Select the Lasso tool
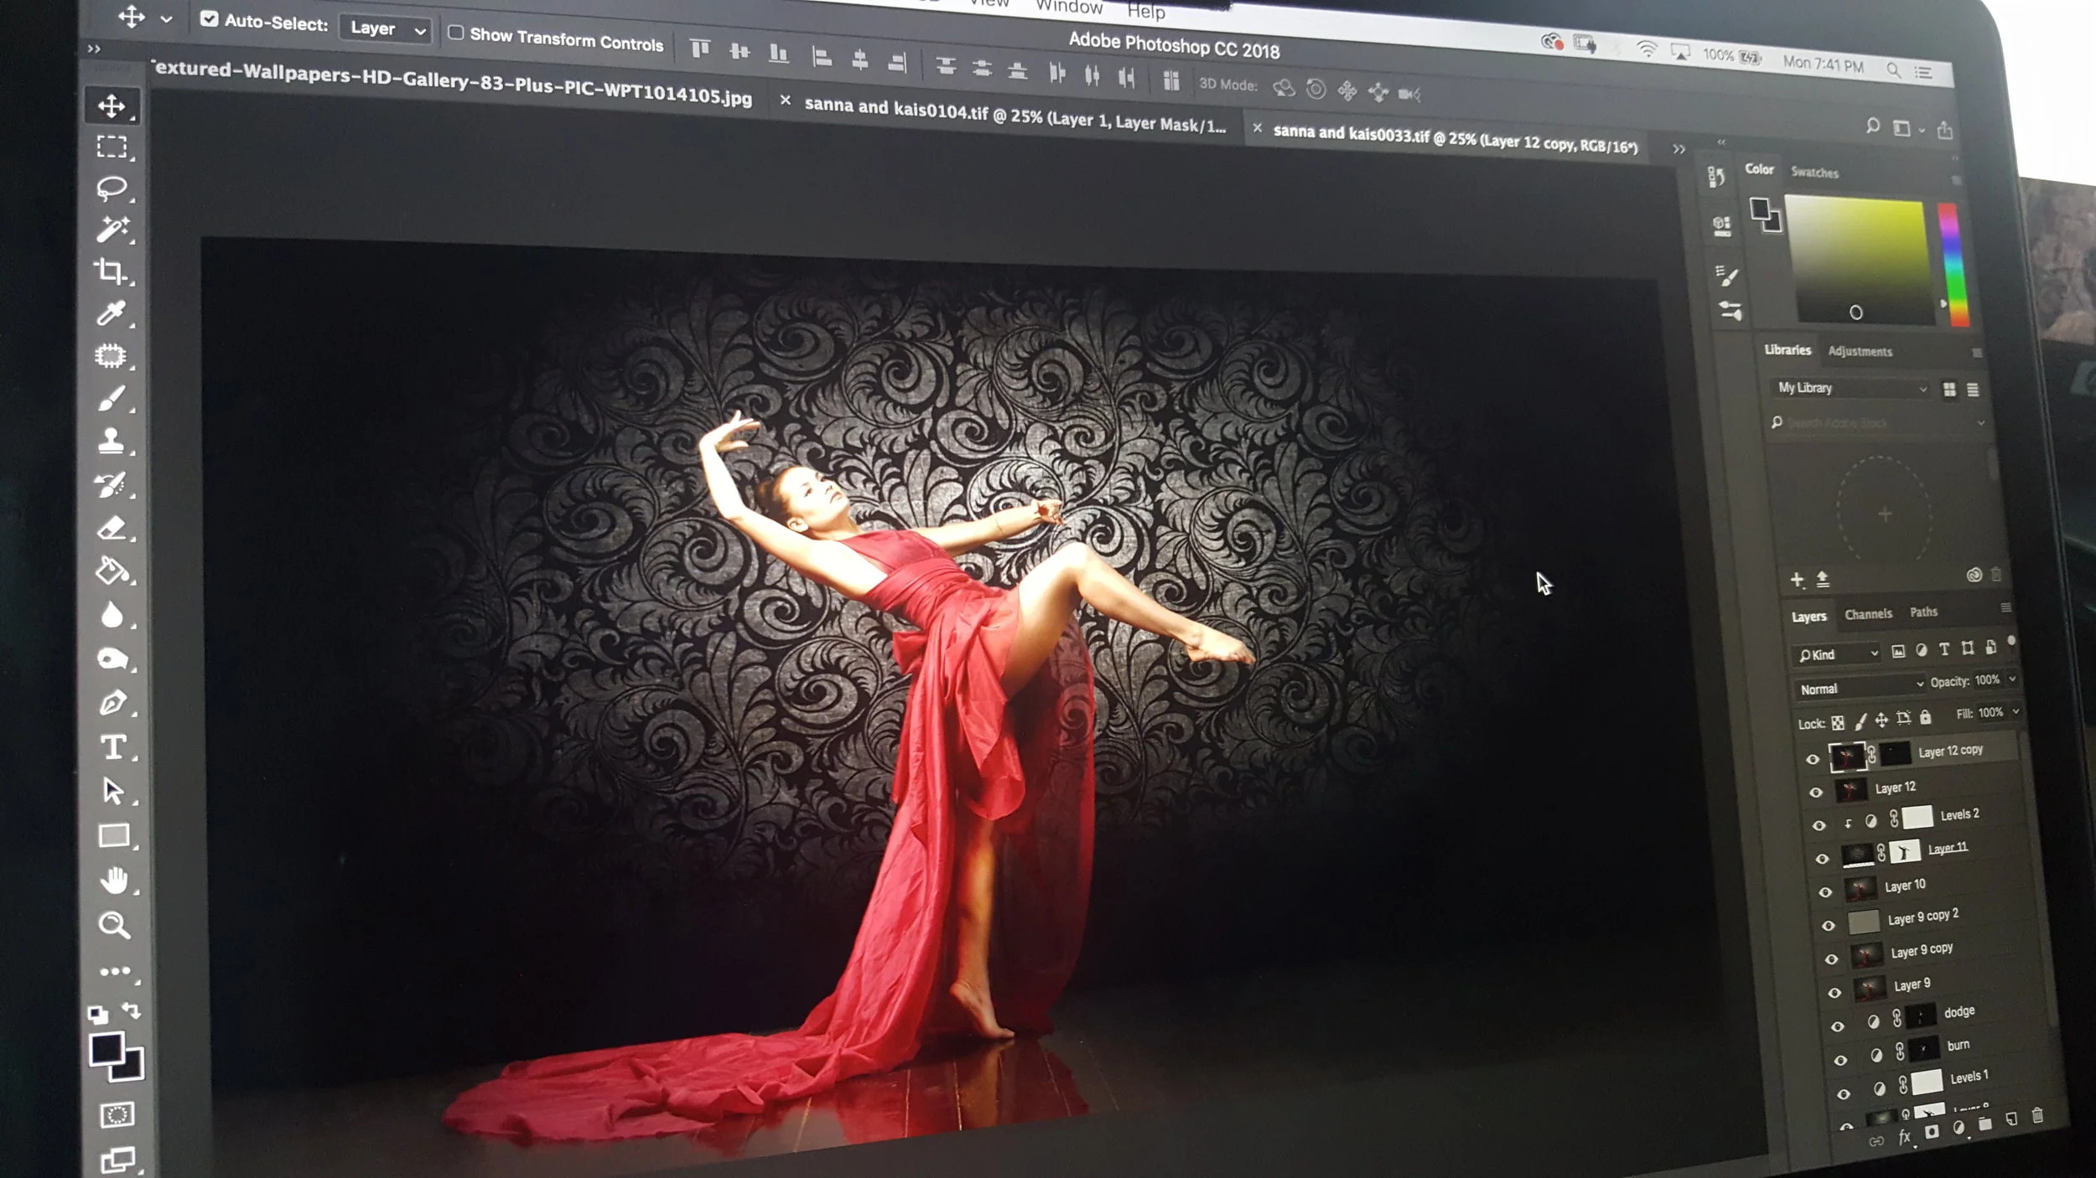This screenshot has width=2096, height=1178. (x=112, y=189)
